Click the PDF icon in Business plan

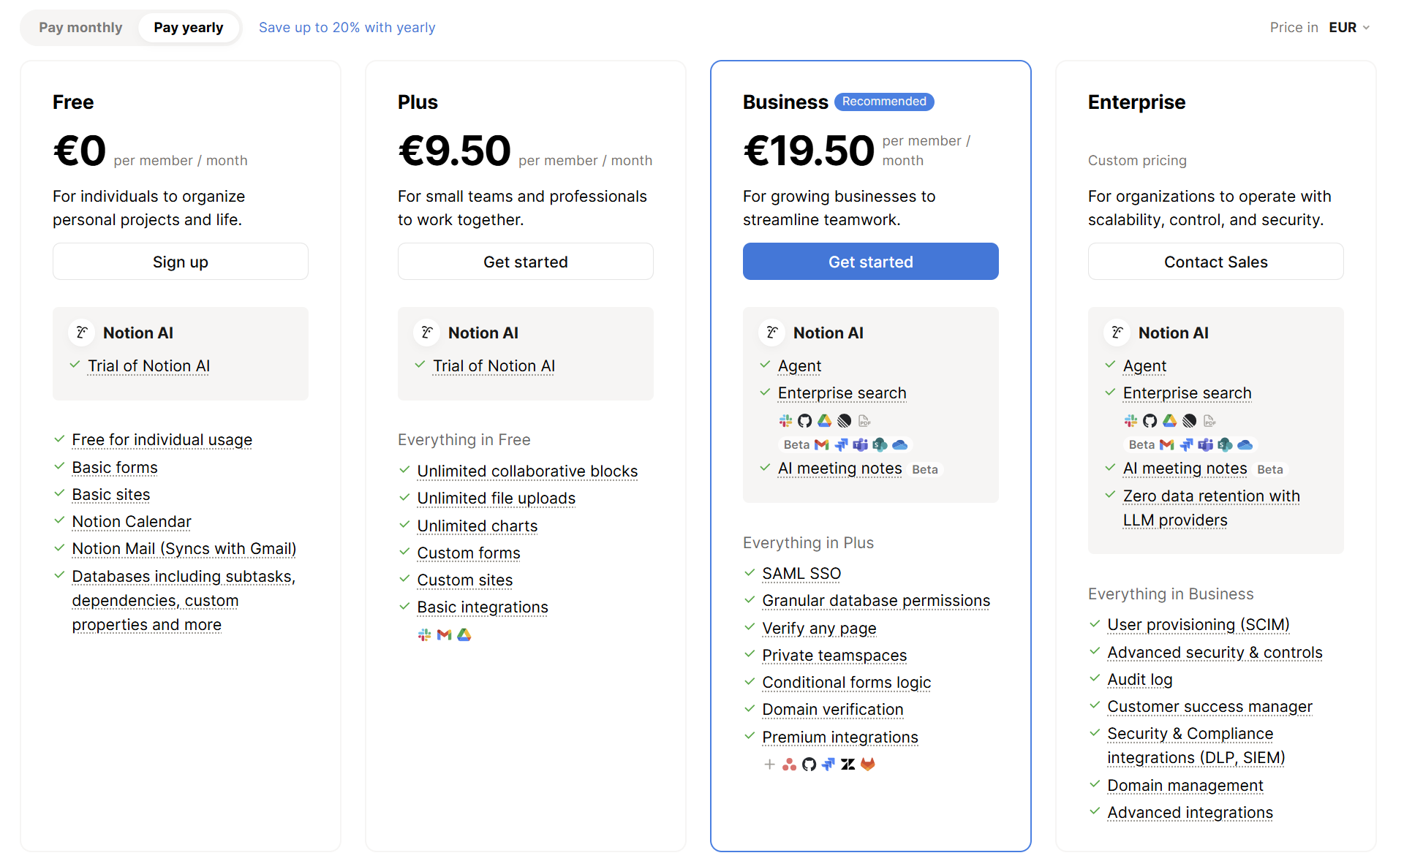click(865, 421)
